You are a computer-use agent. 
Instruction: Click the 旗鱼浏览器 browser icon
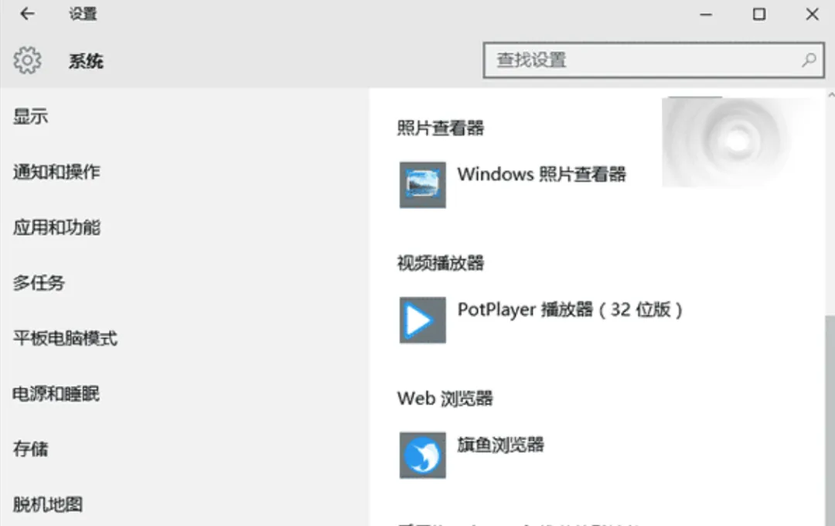pyautogui.click(x=422, y=455)
